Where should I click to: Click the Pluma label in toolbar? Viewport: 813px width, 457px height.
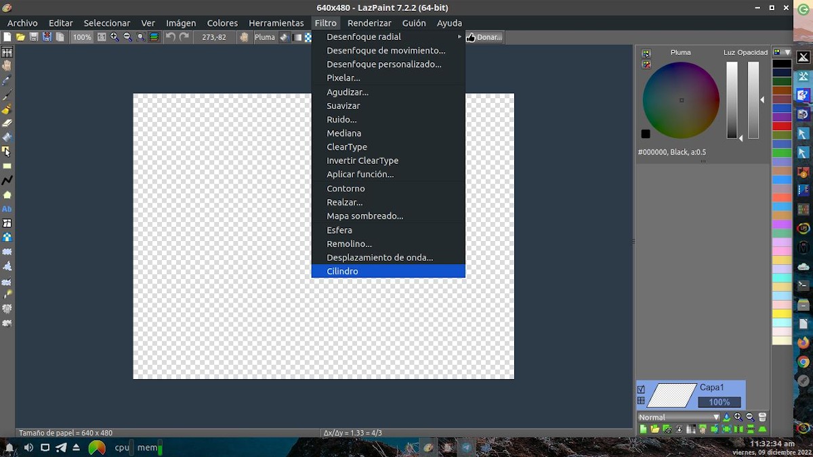[265, 37]
